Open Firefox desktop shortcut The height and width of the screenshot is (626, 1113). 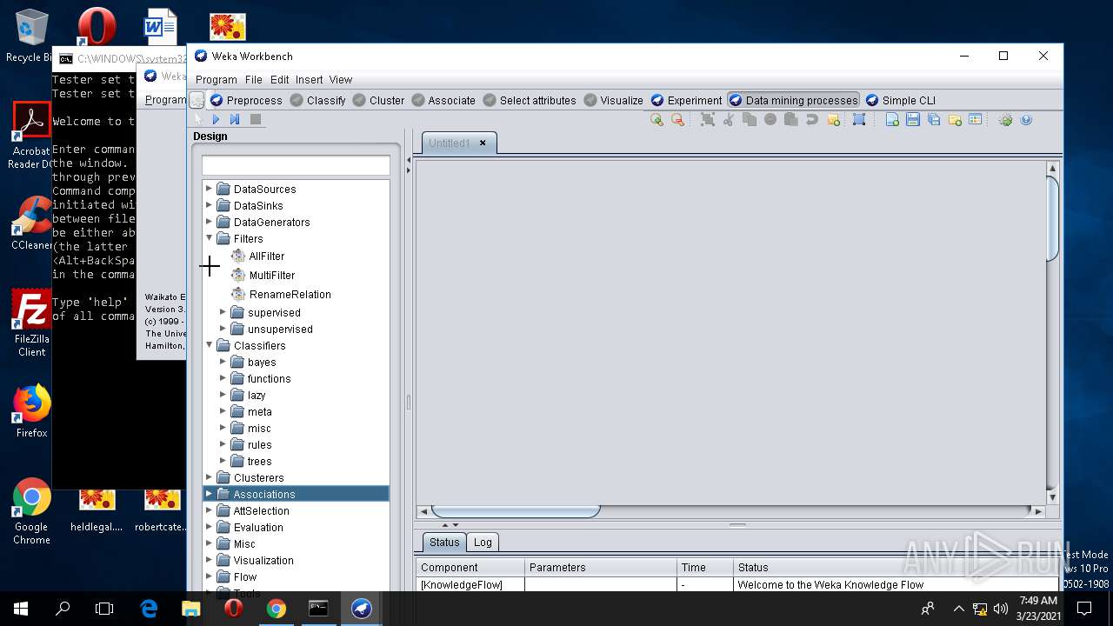[x=32, y=411]
